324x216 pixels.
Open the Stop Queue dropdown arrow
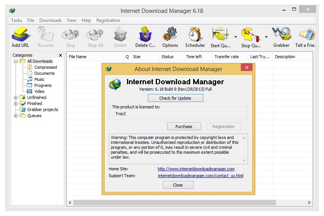pos(267,37)
